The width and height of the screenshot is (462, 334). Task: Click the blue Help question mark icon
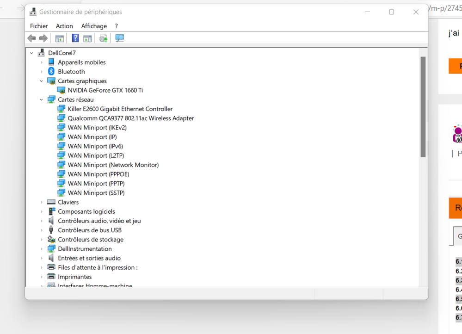coord(75,38)
